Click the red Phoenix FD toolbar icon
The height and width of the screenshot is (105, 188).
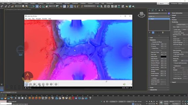[x=73, y=98]
